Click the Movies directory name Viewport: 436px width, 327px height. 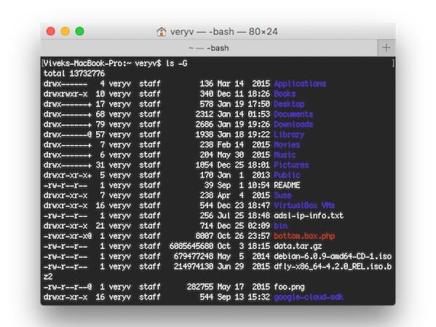pyautogui.click(x=287, y=145)
